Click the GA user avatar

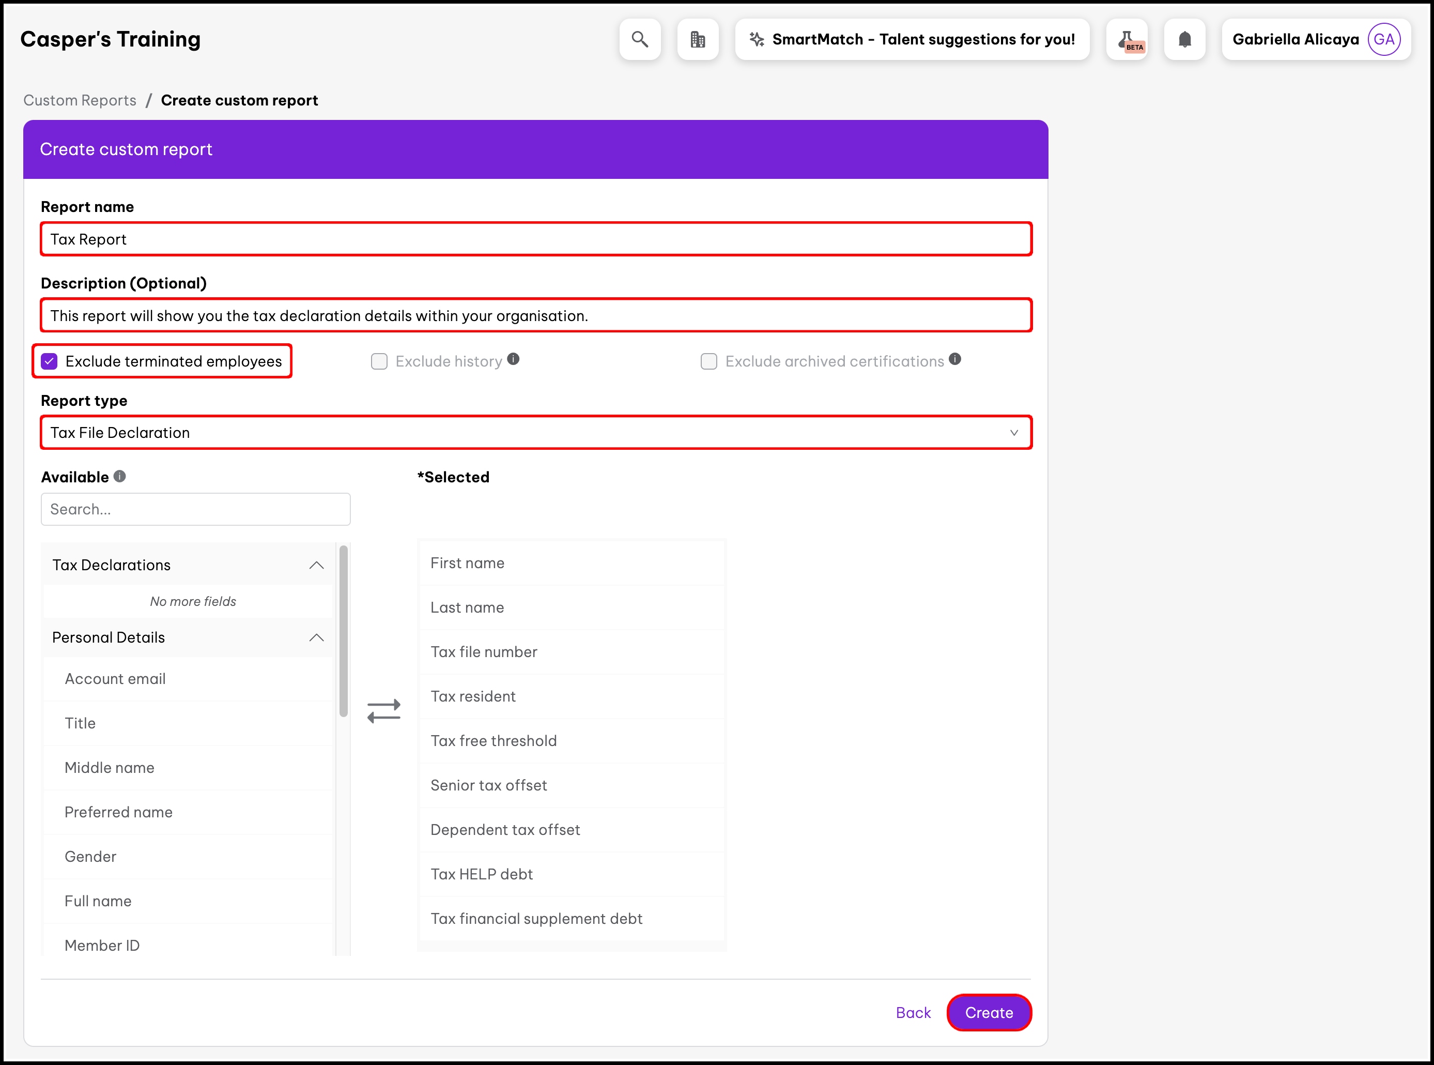coord(1383,39)
